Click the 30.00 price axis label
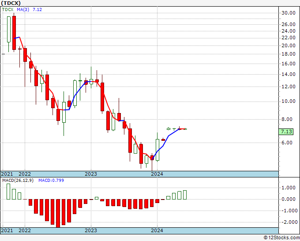 pos(289,13)
